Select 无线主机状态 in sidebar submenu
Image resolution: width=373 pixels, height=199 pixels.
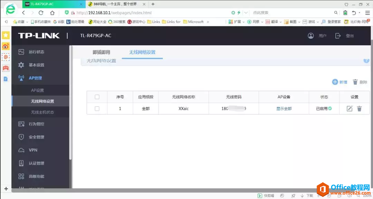pyautogui.click(x=42, y=112)
